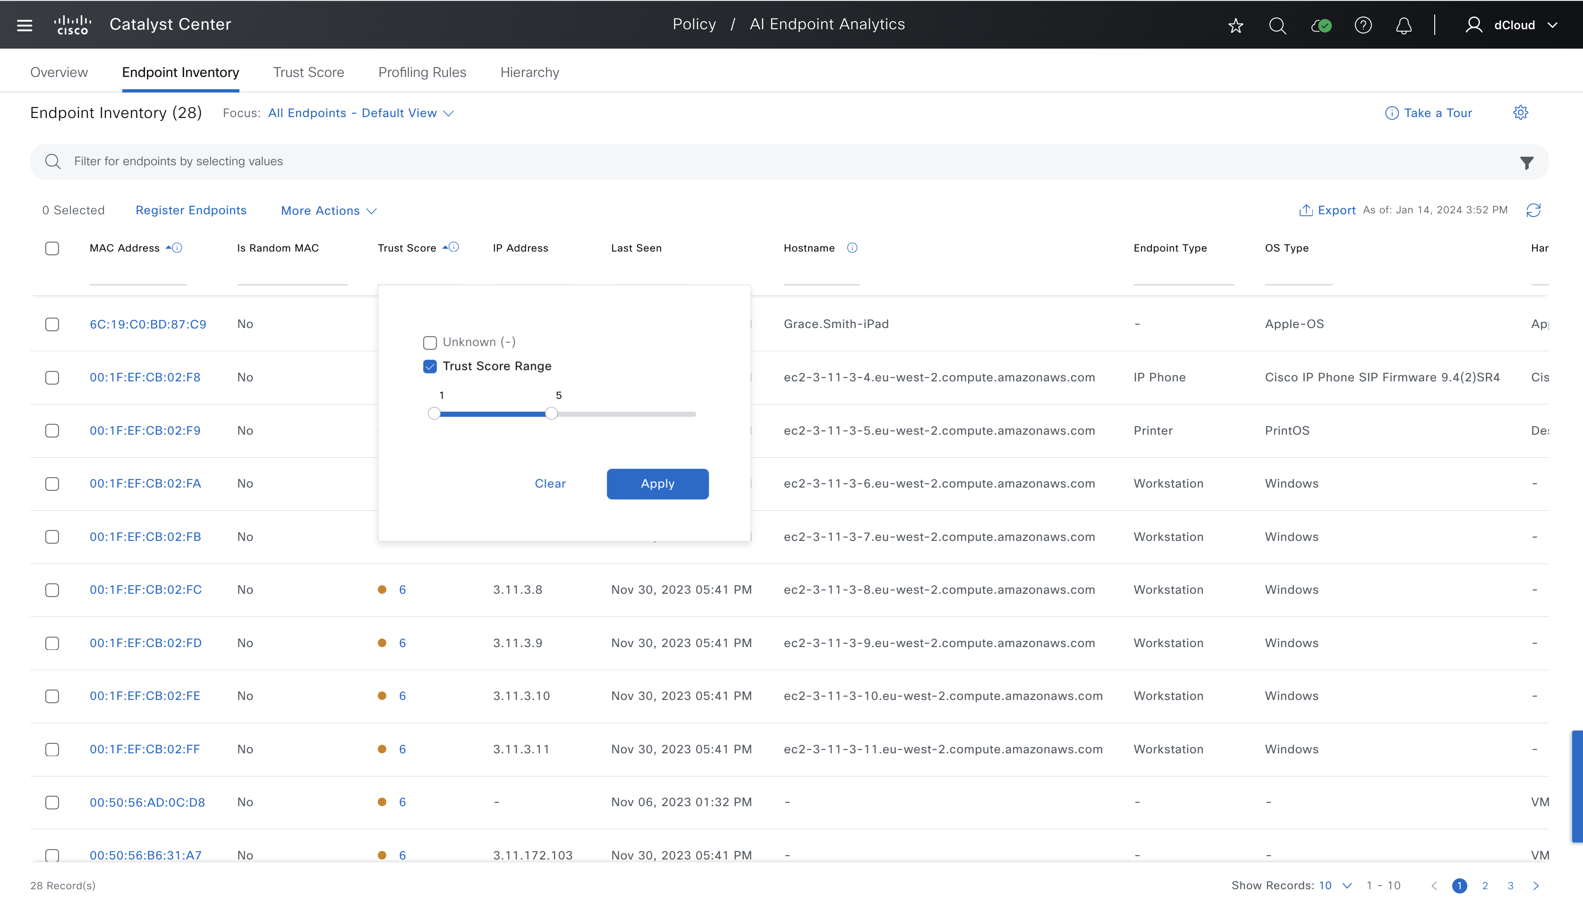Viewport: 1583px width, 910px height.
Task: Click the Take a Tour info icon
Action: pyautogui.click(x=1392, y=113)
